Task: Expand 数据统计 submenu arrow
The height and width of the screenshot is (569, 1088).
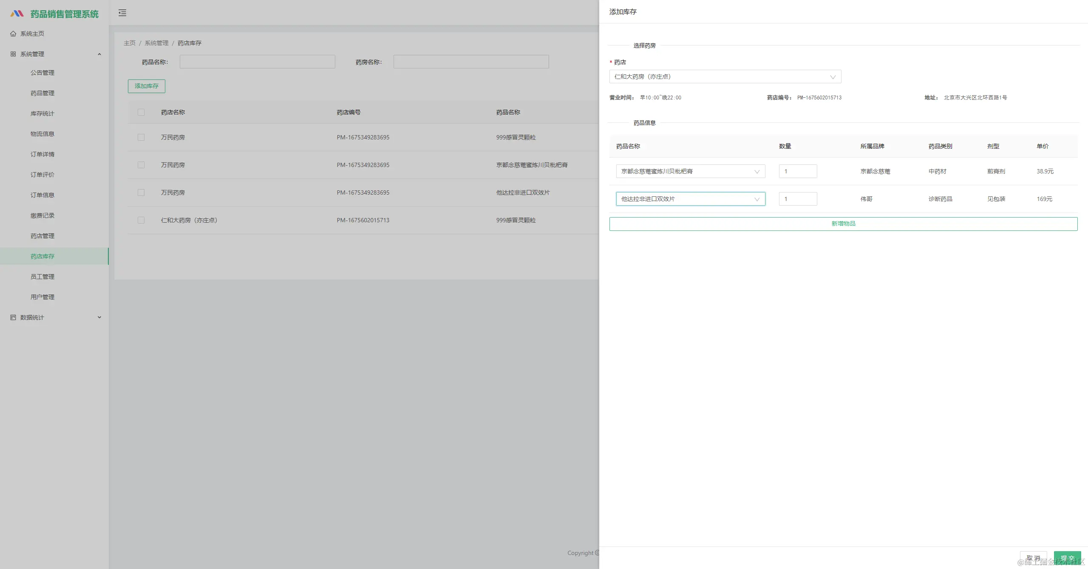Action: (x=99, y=317)
